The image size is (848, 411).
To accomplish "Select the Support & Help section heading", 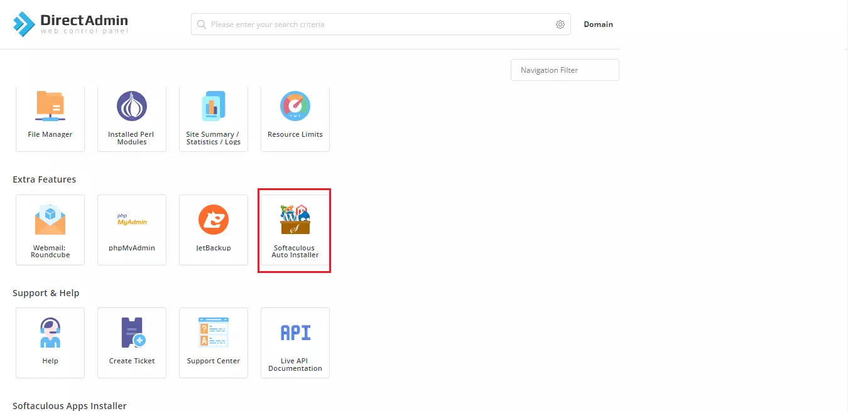I will [x=46, y=293].
